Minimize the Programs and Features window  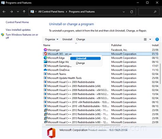[x=138, y=3]
